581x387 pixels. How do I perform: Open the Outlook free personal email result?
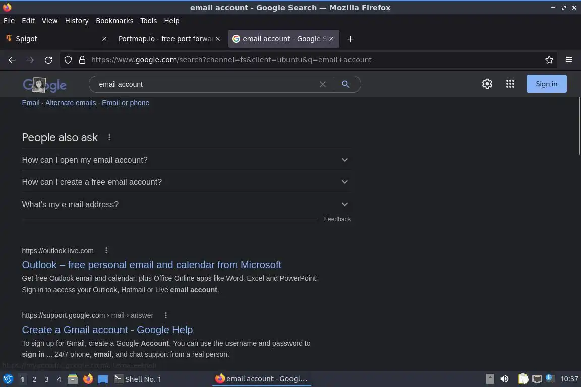(x=151, y=265)
